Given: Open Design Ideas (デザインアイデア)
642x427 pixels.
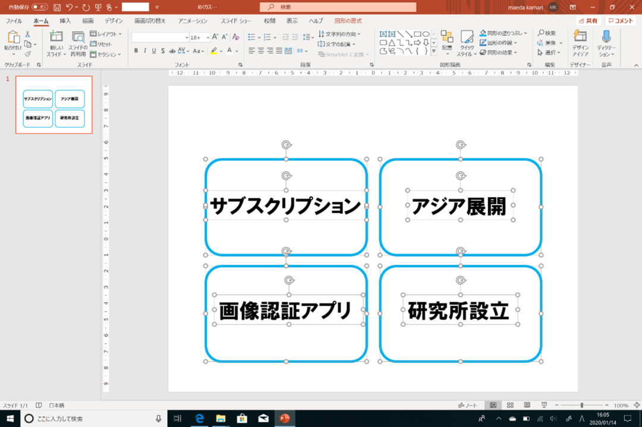Looking at the screenshot, I should click(x=580, y=43).
